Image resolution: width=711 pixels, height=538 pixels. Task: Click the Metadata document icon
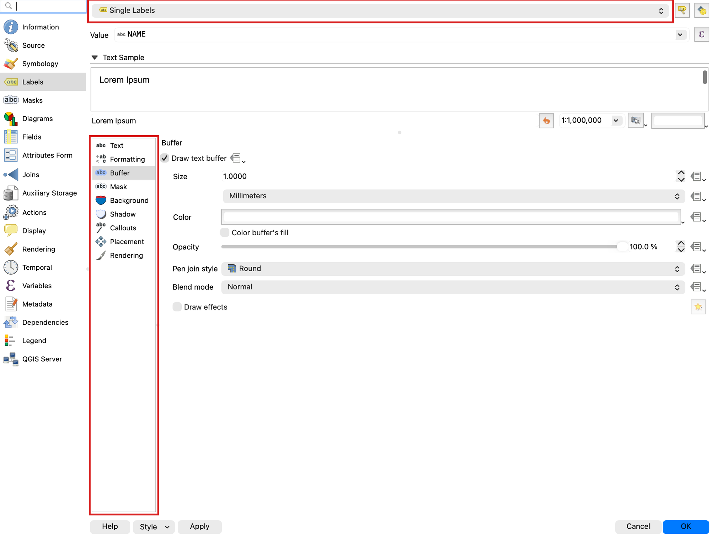point(11,304)
